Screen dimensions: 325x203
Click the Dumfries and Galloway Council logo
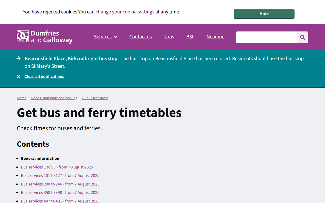(x=45, y=37)
